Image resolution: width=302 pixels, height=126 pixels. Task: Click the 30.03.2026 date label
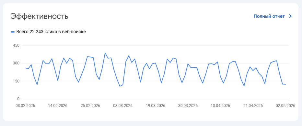[188, 106]
